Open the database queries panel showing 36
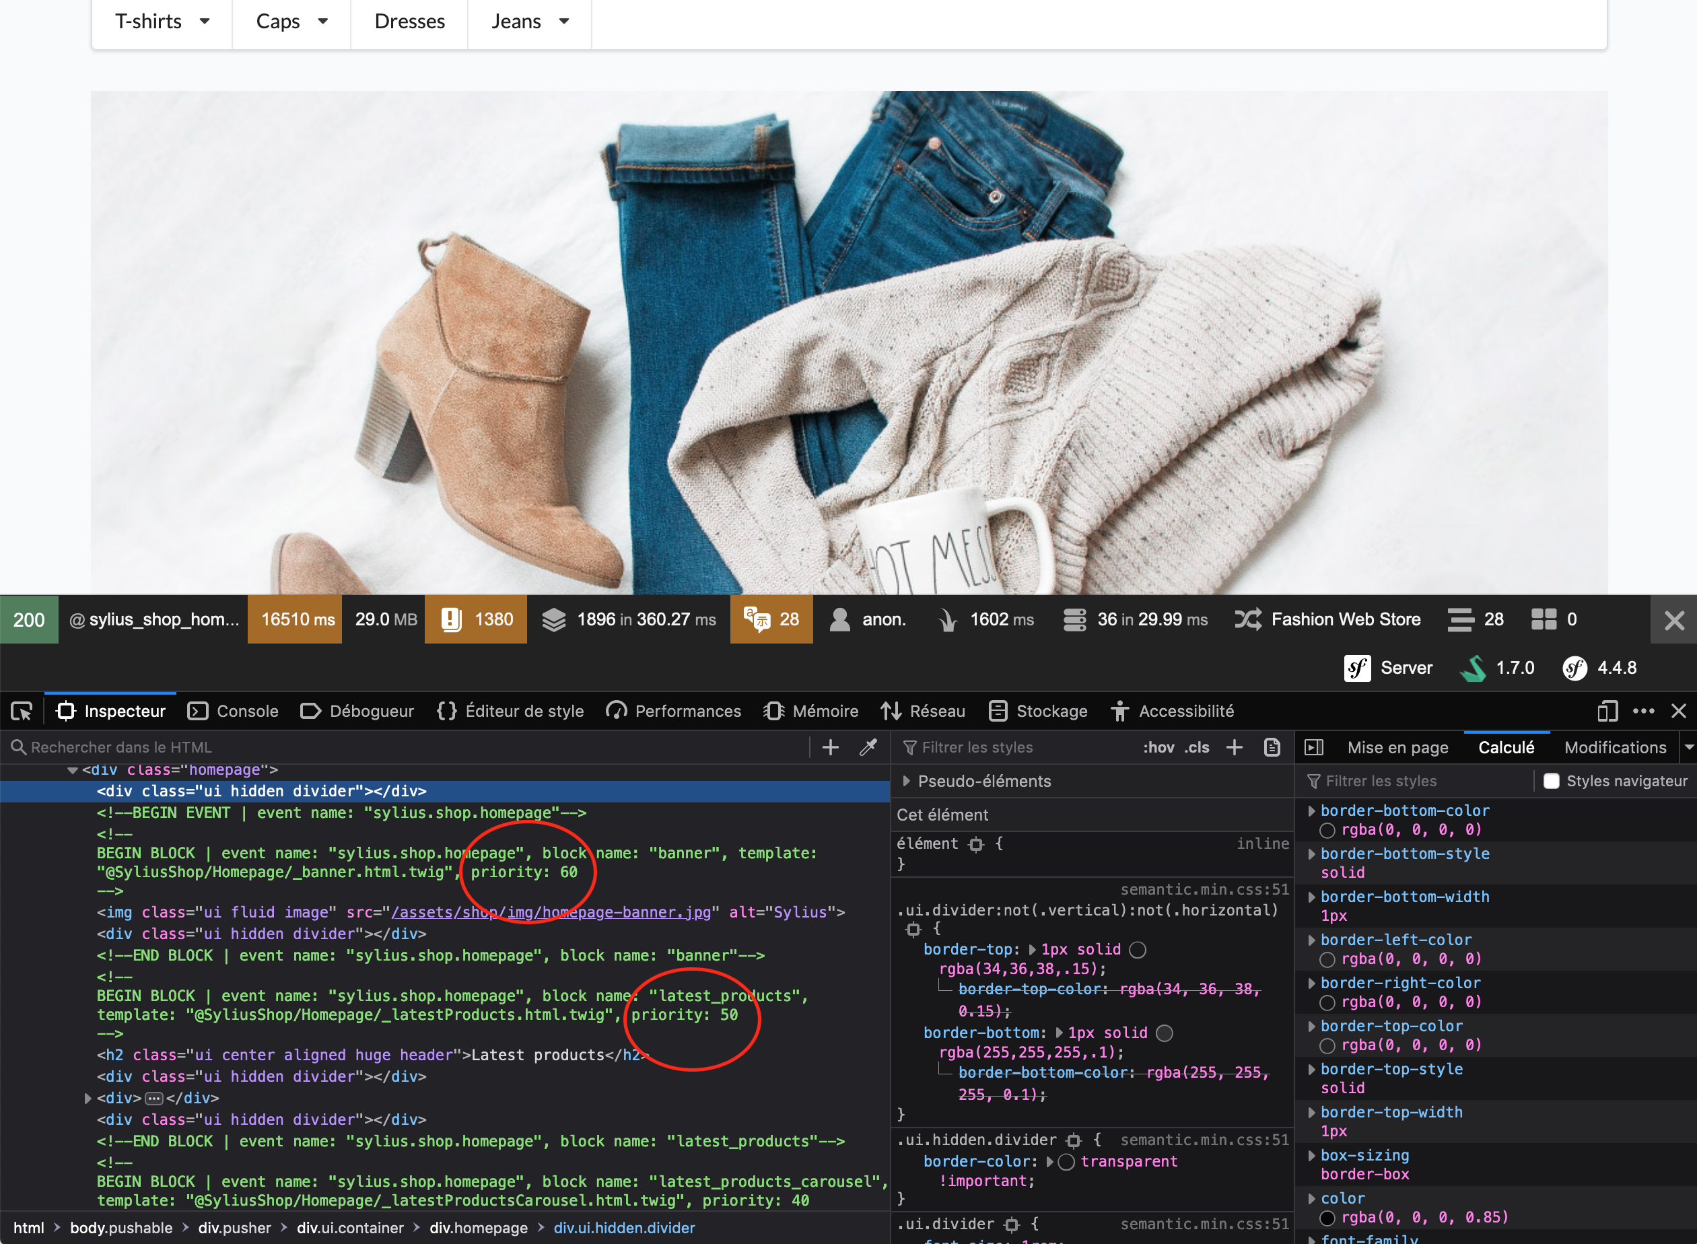 tap(1136, 620)
